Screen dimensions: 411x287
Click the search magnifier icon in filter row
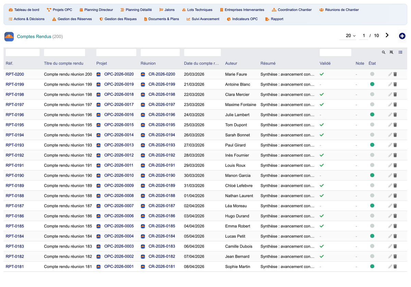(384, 52)
